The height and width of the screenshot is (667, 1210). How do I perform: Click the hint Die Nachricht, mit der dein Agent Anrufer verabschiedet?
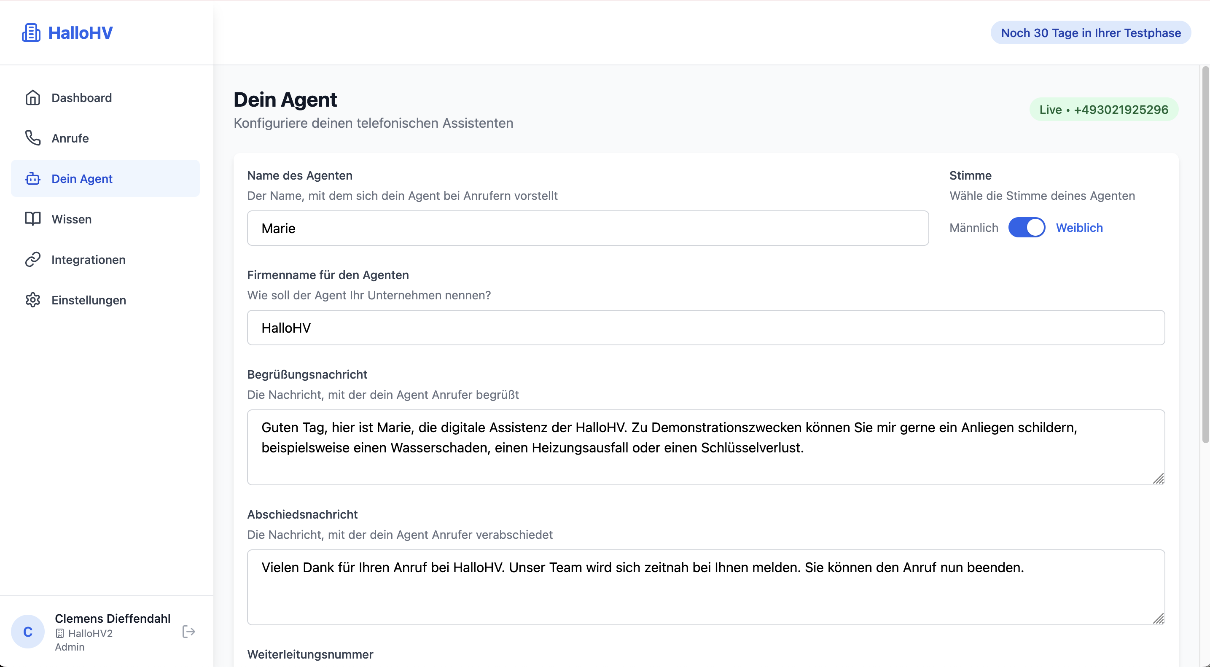(x=400, y=535)
